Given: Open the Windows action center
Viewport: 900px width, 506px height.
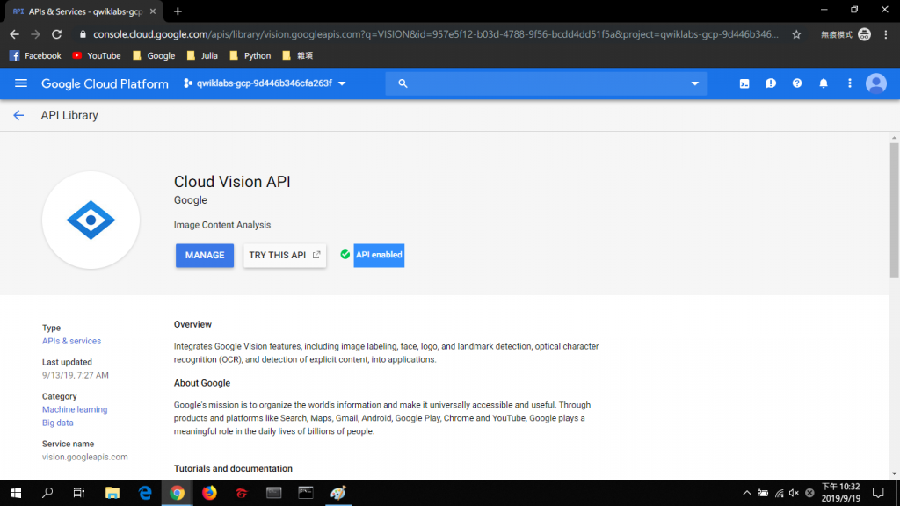Looking at the screenshot, I should point(878,493).
